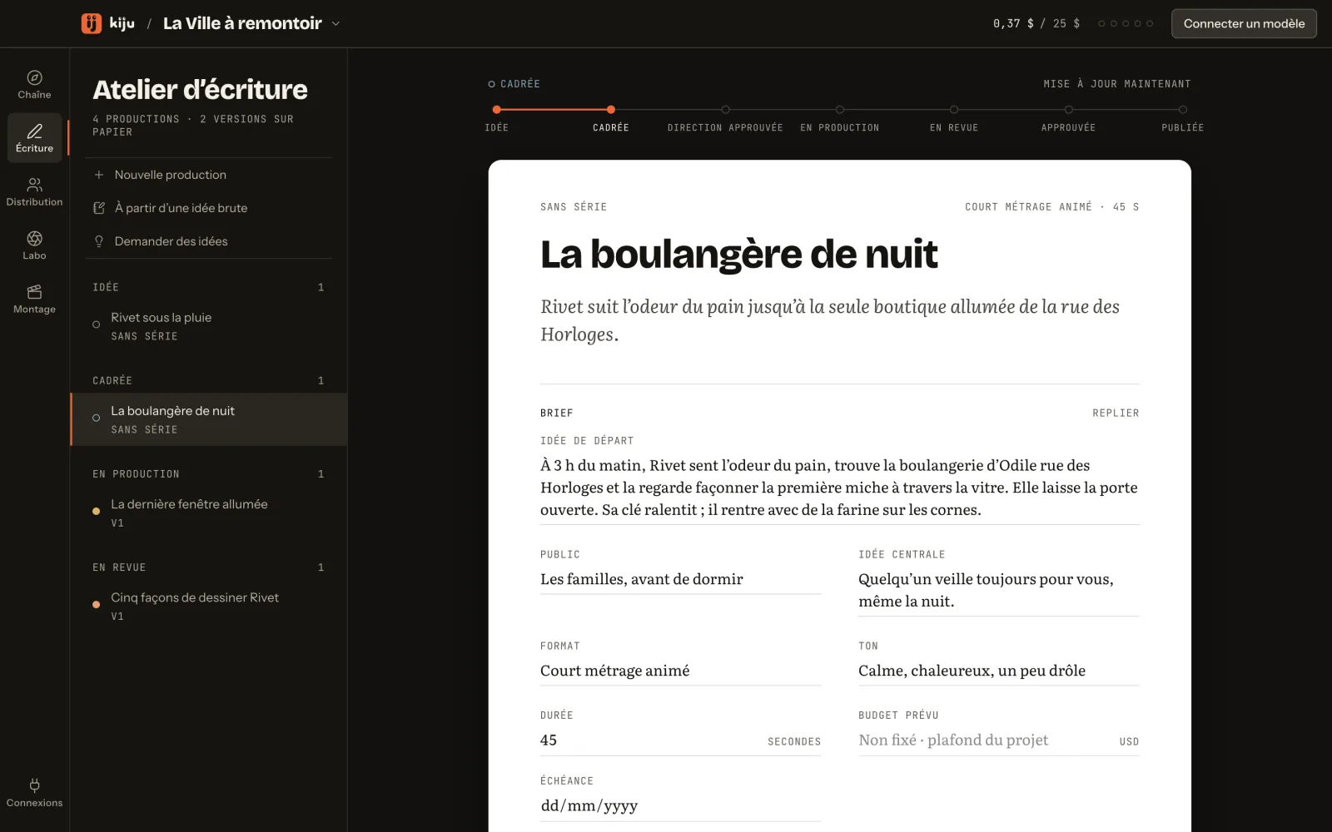Viewport: 1332px width, 832px height.
Task: Click status circle of Rivet sous la pluie
Action: [97, 324]
